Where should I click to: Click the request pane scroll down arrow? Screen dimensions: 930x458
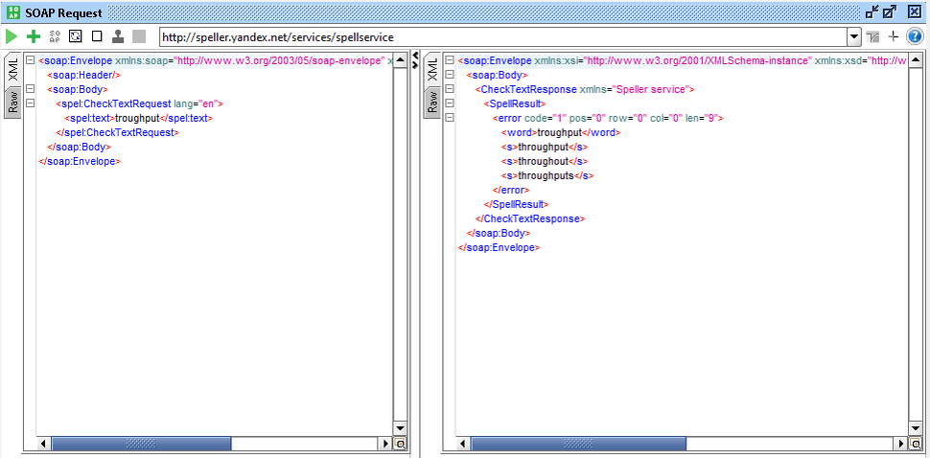[400, 429]
